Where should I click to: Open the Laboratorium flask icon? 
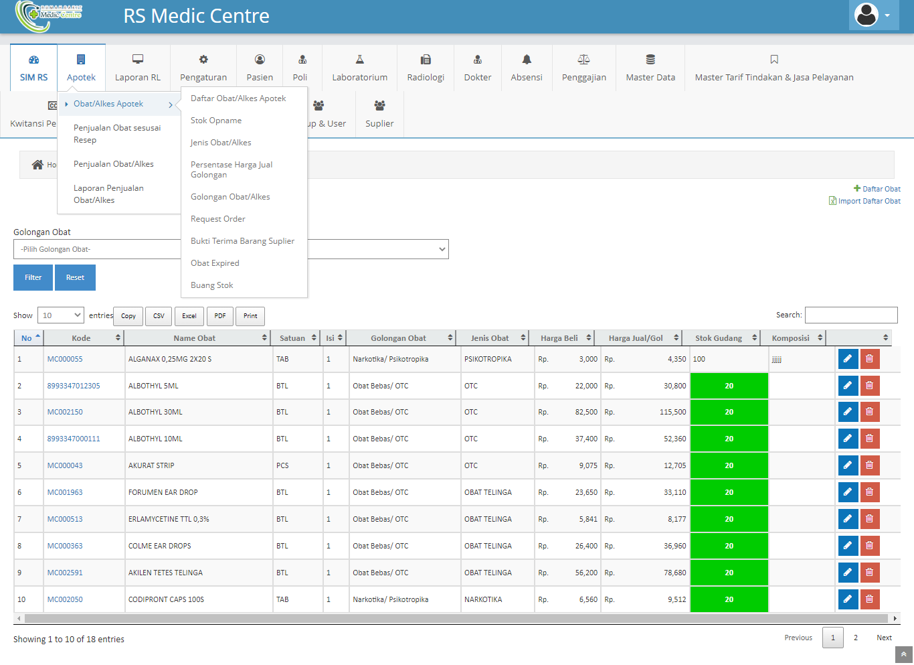click(359, 60)
